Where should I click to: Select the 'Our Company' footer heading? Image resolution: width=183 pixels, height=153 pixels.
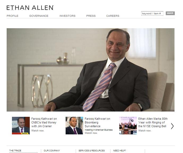pyautogui.click(x=52, y=151)
